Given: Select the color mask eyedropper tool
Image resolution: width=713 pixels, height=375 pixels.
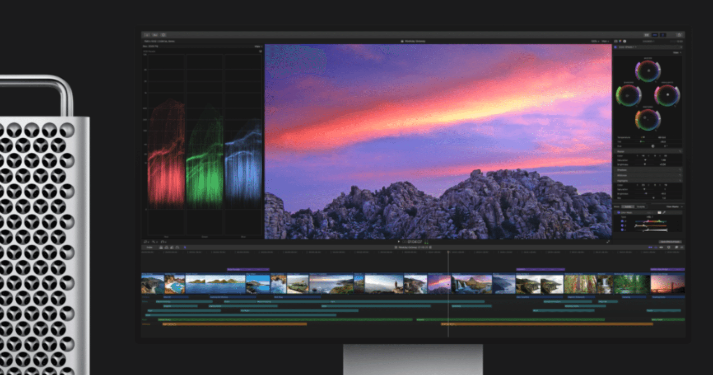Looking at the screenshot, I should click(x=664, y=212).
